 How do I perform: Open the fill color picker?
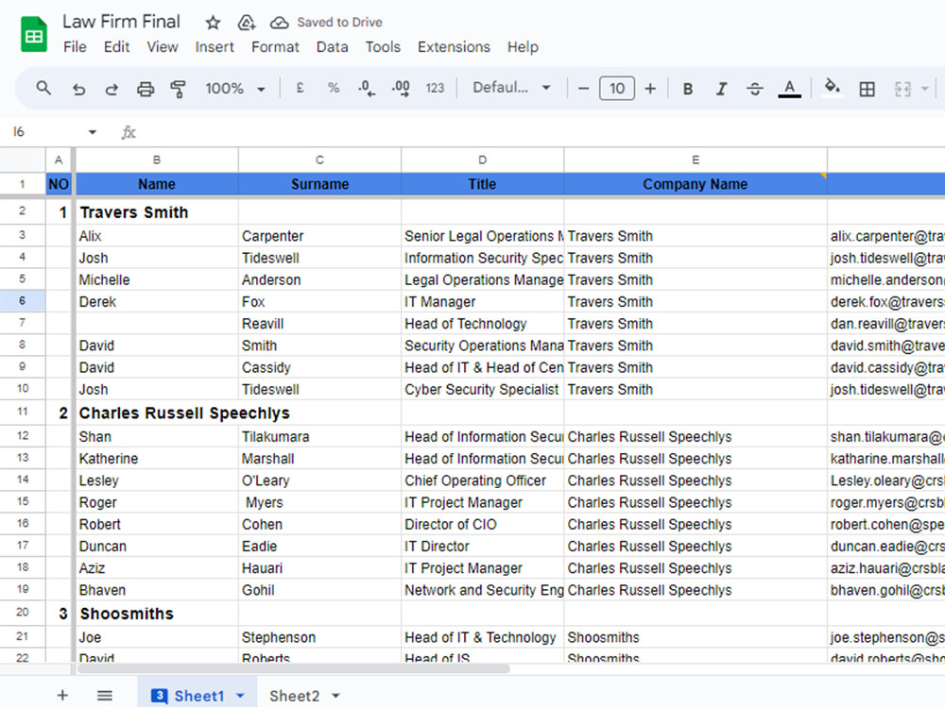[x=833, y=88]
